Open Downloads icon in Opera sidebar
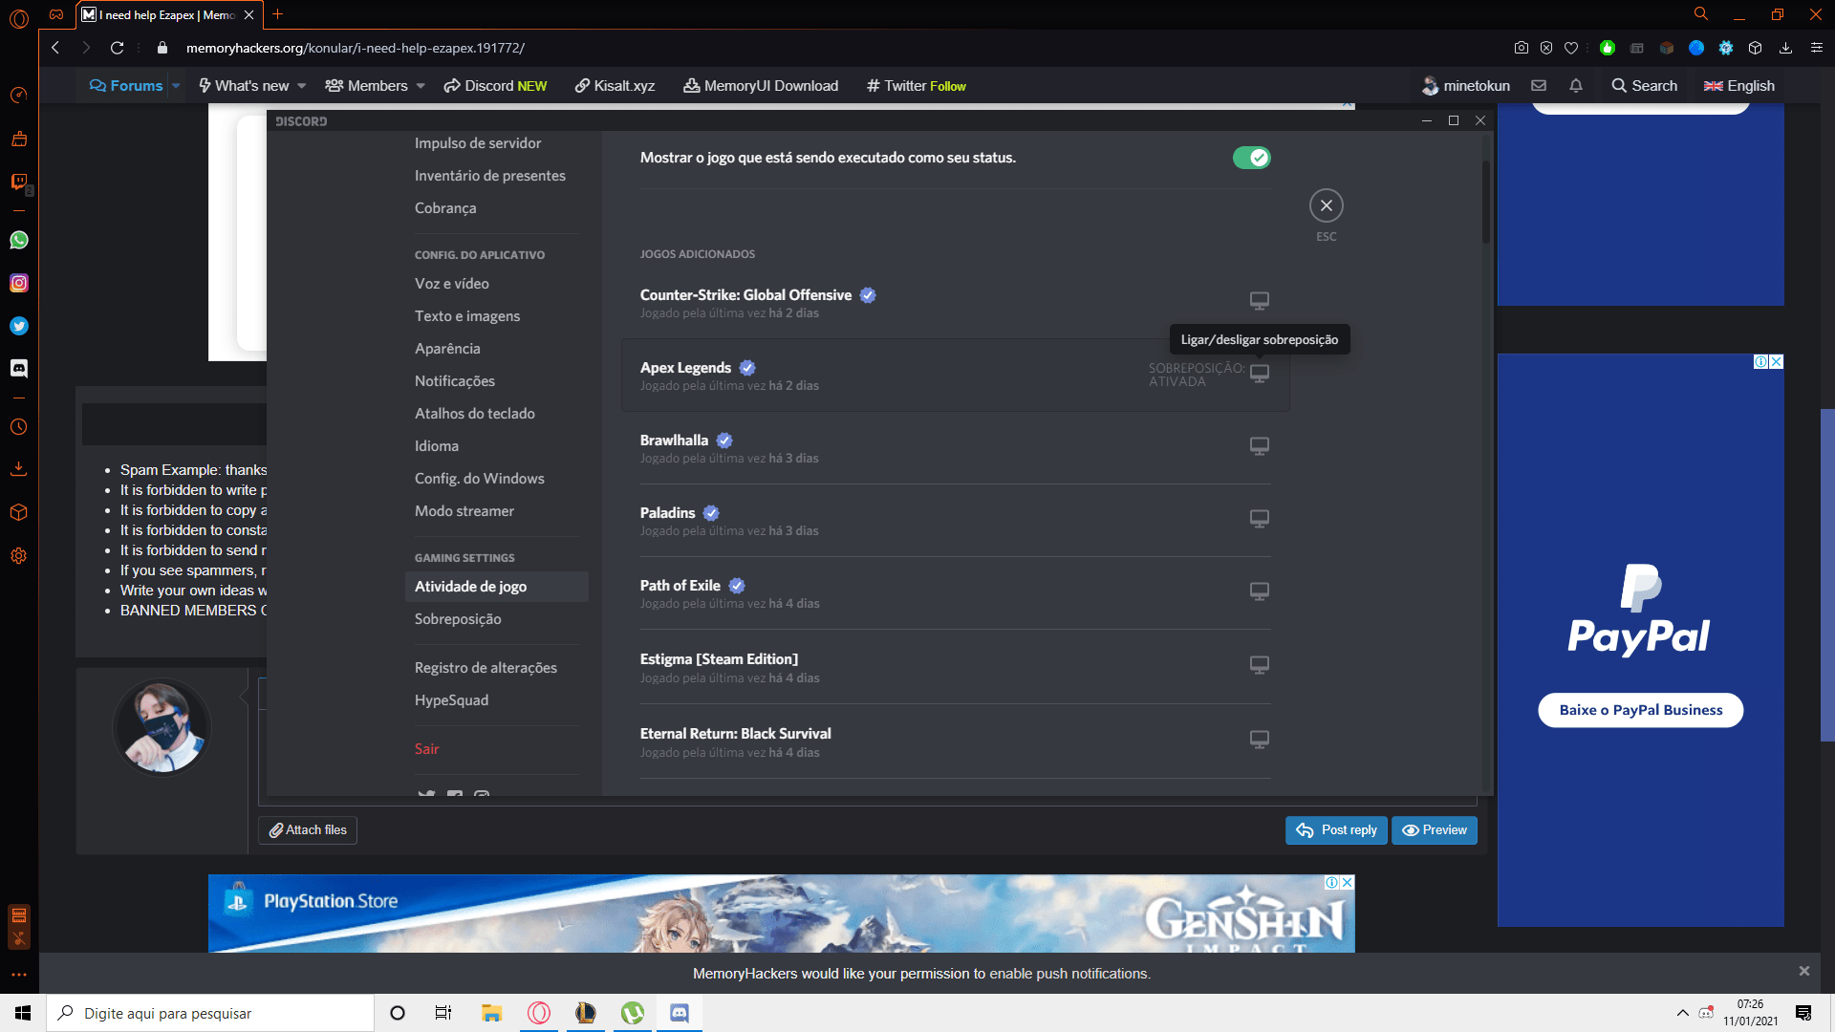Image resolution: width=1835 pixels, height=1032 pixels. 19,469
